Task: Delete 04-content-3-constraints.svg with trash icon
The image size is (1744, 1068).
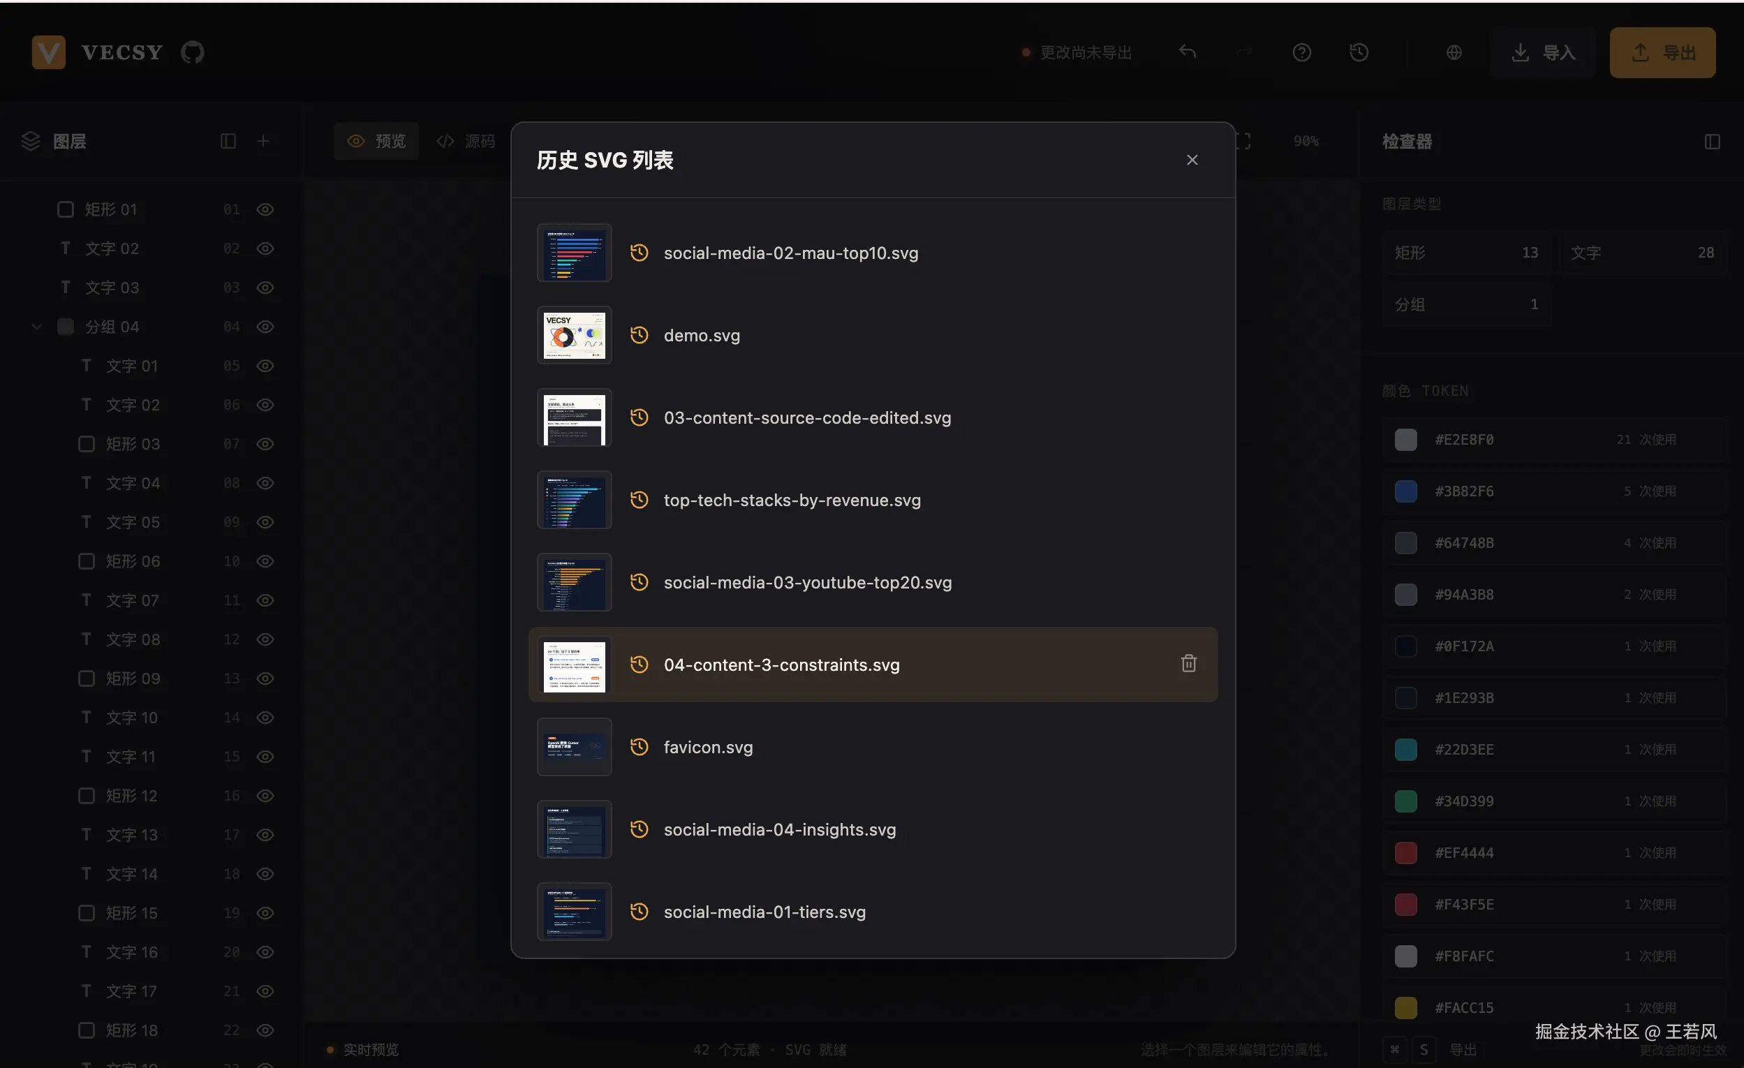Action: (1188, 663)
